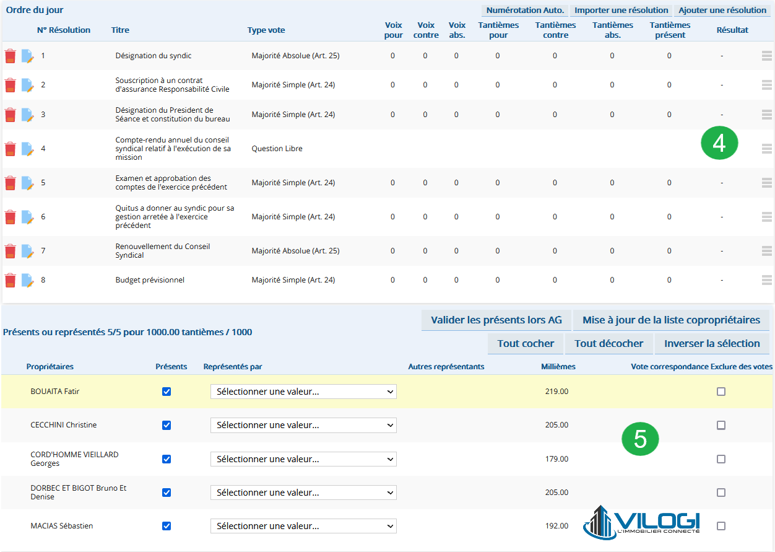The image size is (775, 552).
Task: Delete resolution 5 Examen des comptes
Action: point(11,183)
